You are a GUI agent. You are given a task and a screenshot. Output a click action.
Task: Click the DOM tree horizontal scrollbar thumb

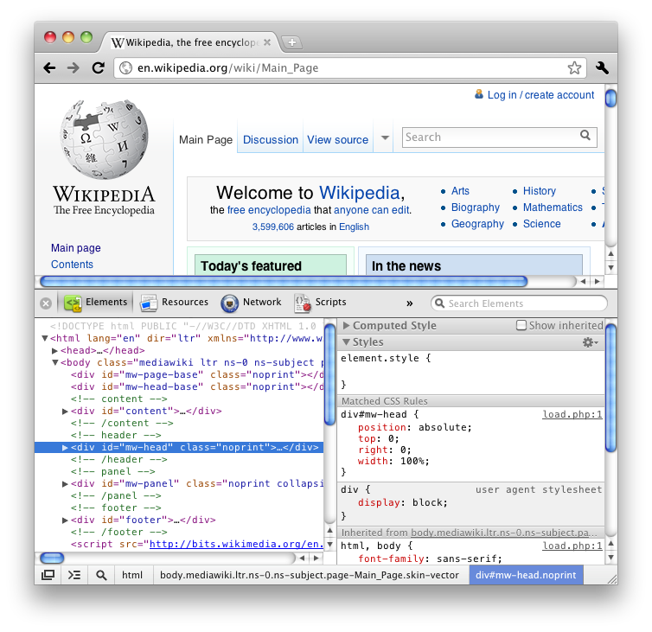[52, 558]
